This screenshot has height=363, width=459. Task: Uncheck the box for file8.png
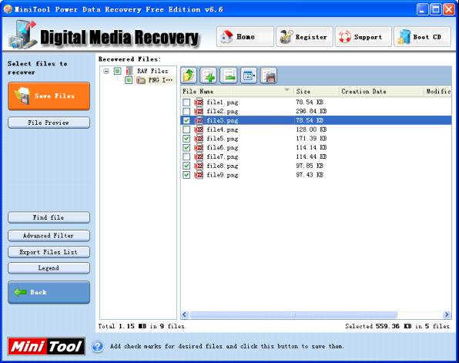click(x=186, y=166)
